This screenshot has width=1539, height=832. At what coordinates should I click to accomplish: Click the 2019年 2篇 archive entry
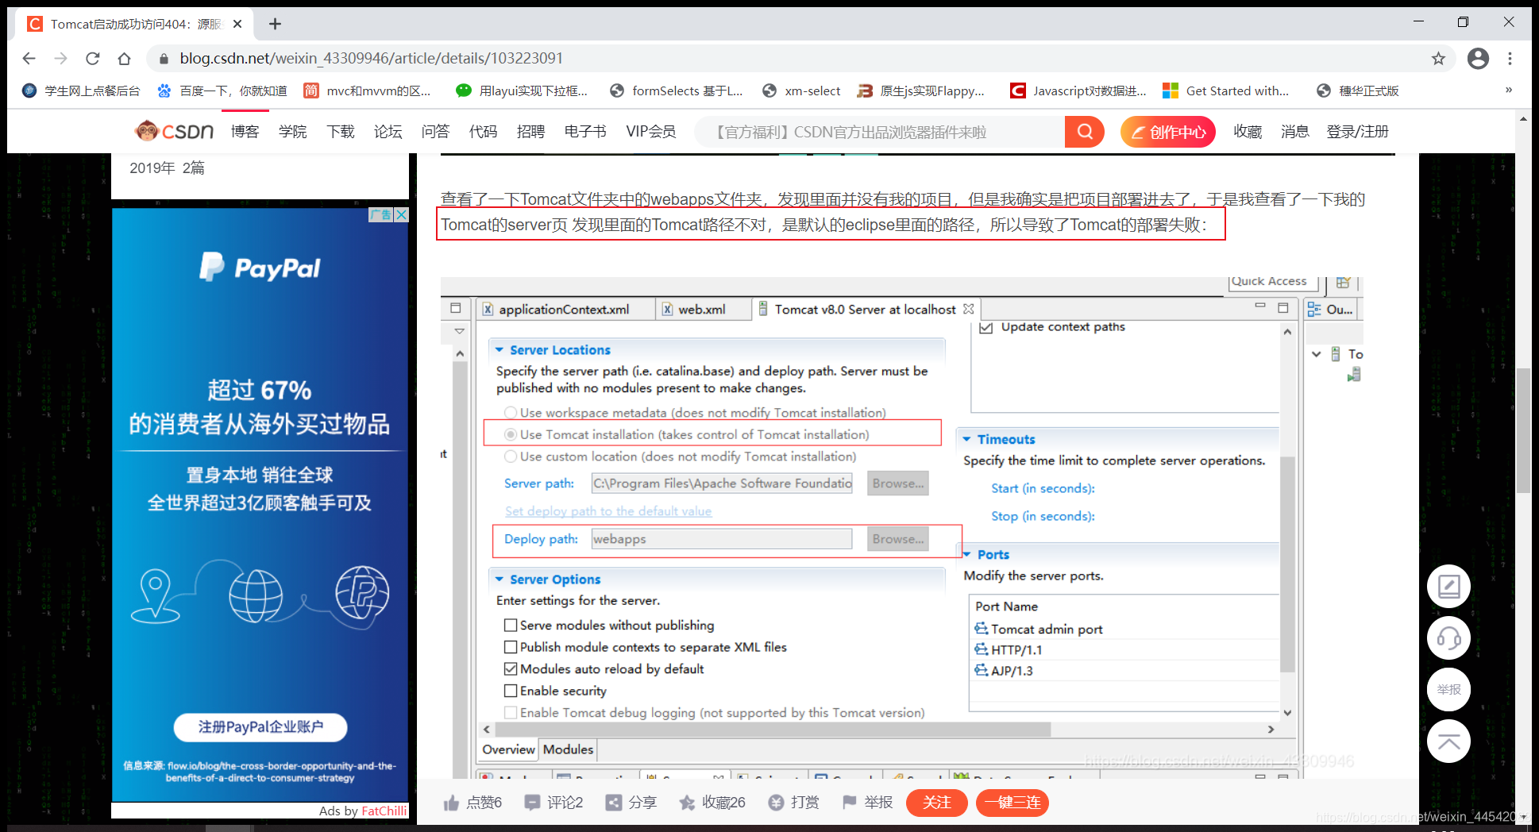167,168
